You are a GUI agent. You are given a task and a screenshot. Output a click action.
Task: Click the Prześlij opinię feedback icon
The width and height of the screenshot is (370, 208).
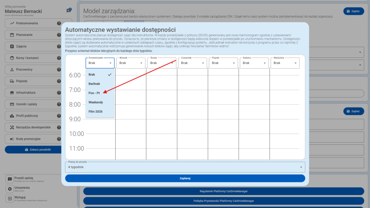[10, 179]
